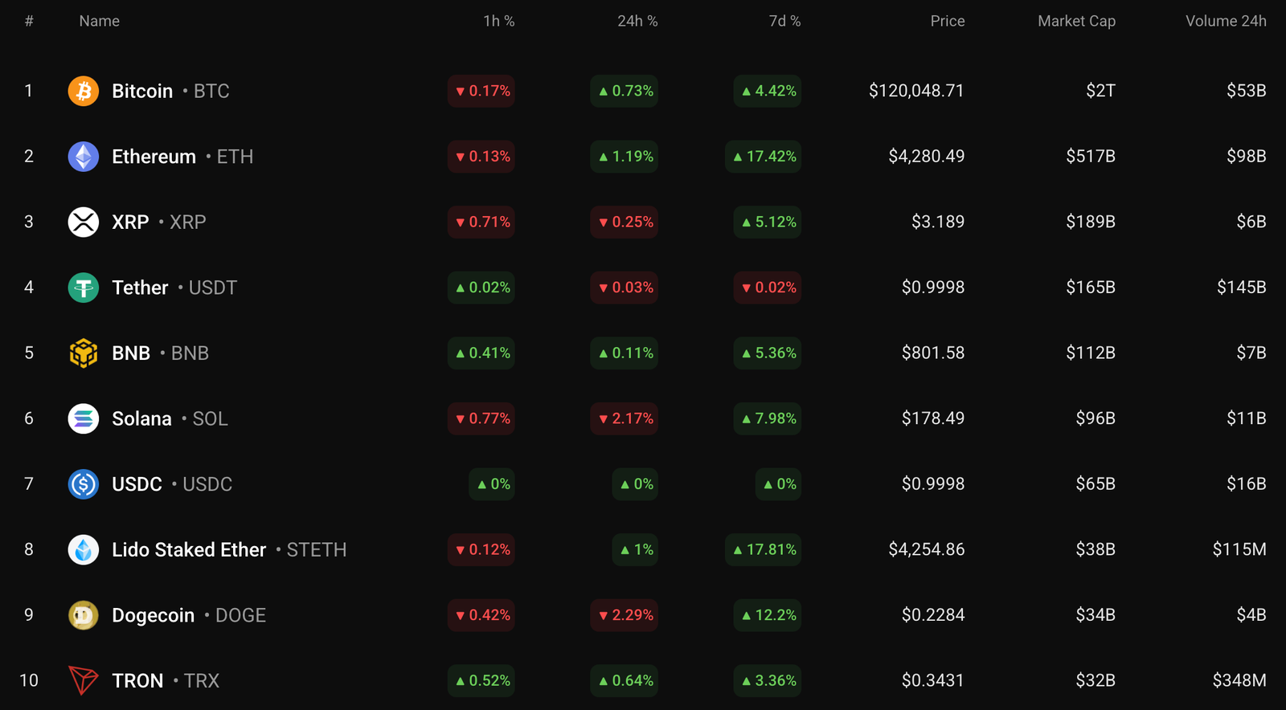Select the Tether logo icon
Viewport: 1286px width, 710px height.
point(83,288)
